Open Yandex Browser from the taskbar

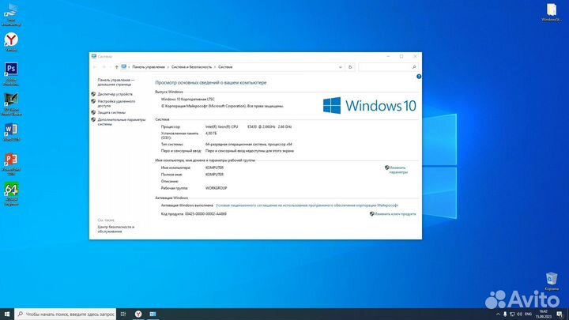[138, 314]
